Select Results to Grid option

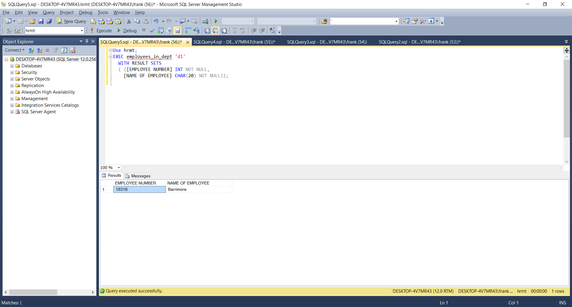click(x=215, y=30)
